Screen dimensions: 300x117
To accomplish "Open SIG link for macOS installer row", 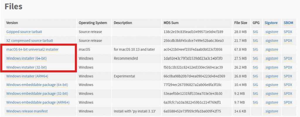I will point(255,50).
